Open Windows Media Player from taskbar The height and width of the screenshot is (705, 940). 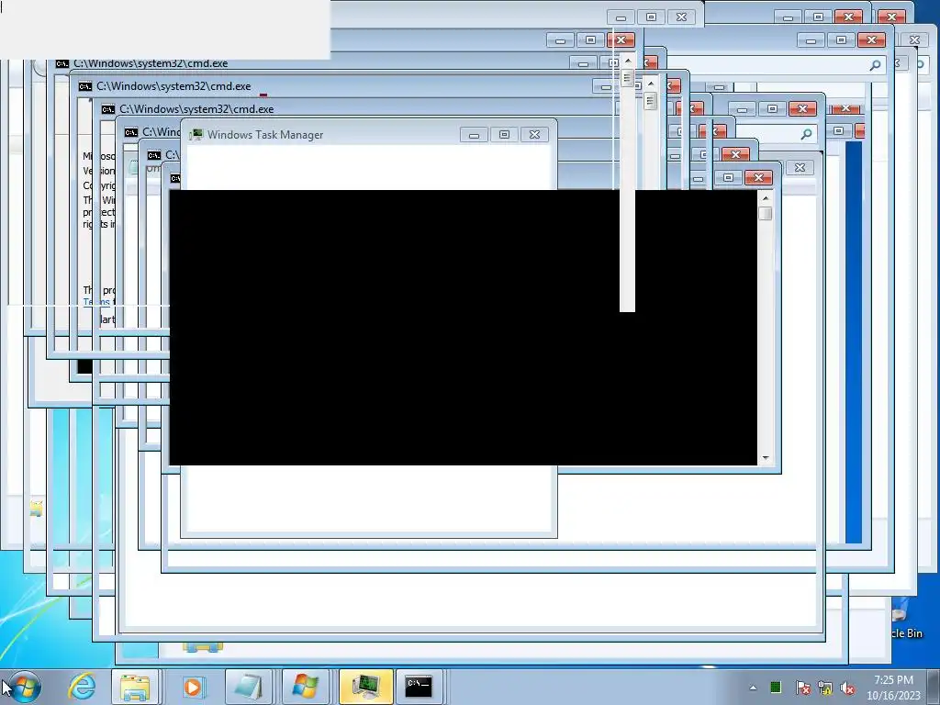click(x=193, y=687)
